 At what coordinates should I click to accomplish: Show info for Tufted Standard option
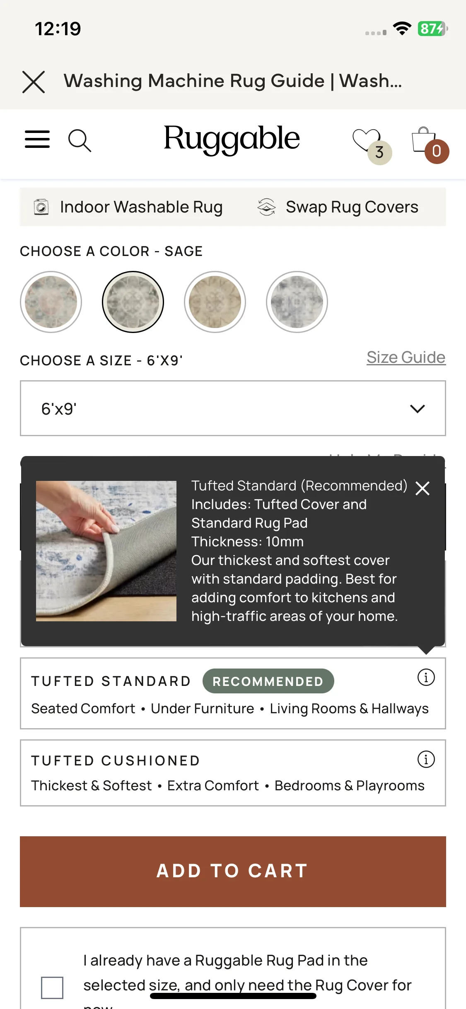(426, 677)
